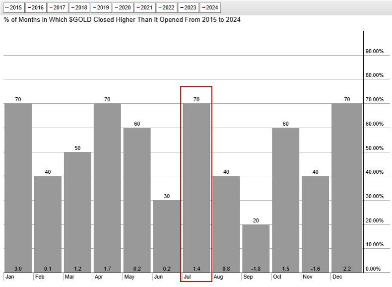Viewport: 392px width, 287px height.
Task: Toggle the 2024 year button
Action: 210,8
